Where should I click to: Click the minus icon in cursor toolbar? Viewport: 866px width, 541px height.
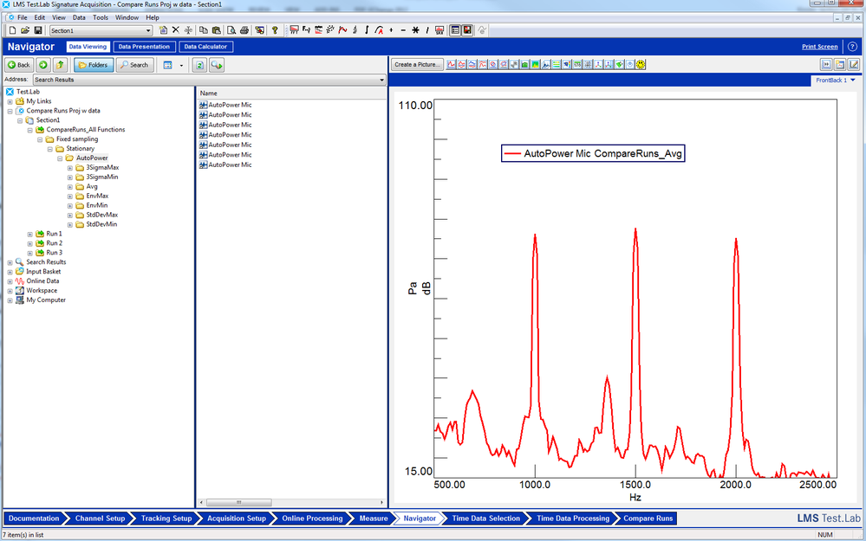pos(403,30)
